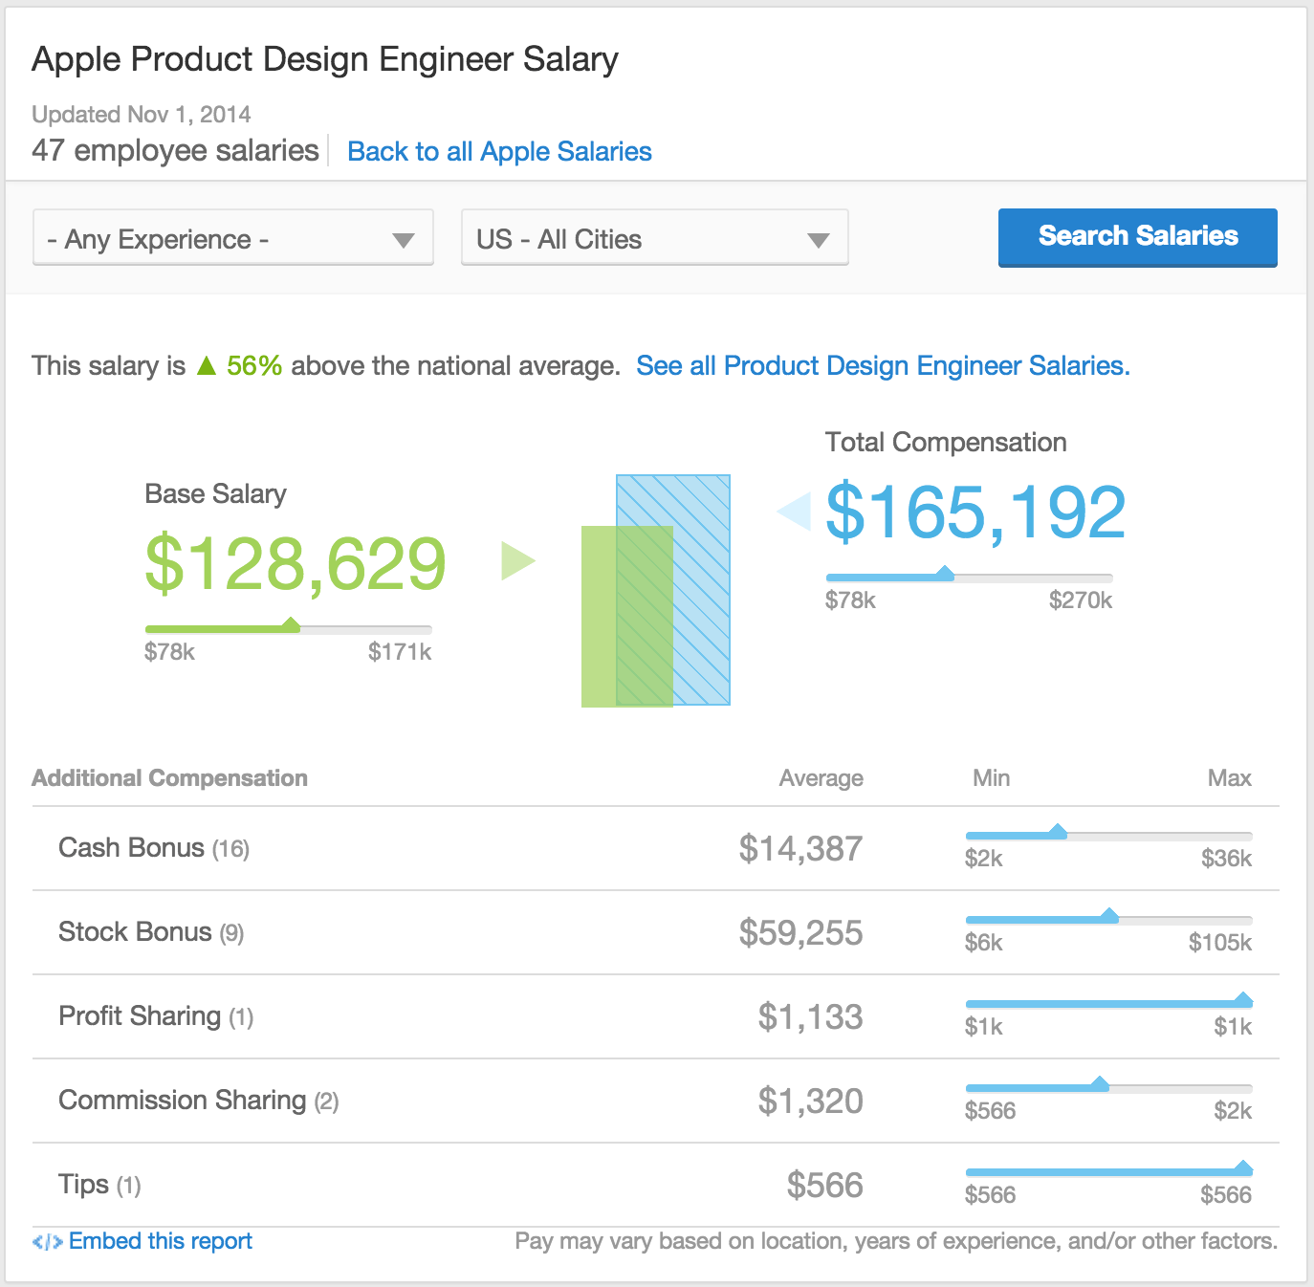
Task: See all Product Design Engineer Salaries
Action: (x=883, y=365)
